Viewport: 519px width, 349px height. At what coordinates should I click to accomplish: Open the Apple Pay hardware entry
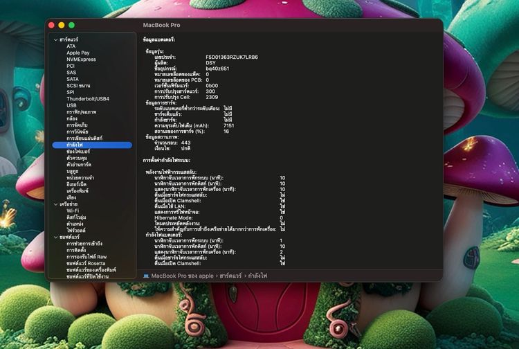point(78,53)
